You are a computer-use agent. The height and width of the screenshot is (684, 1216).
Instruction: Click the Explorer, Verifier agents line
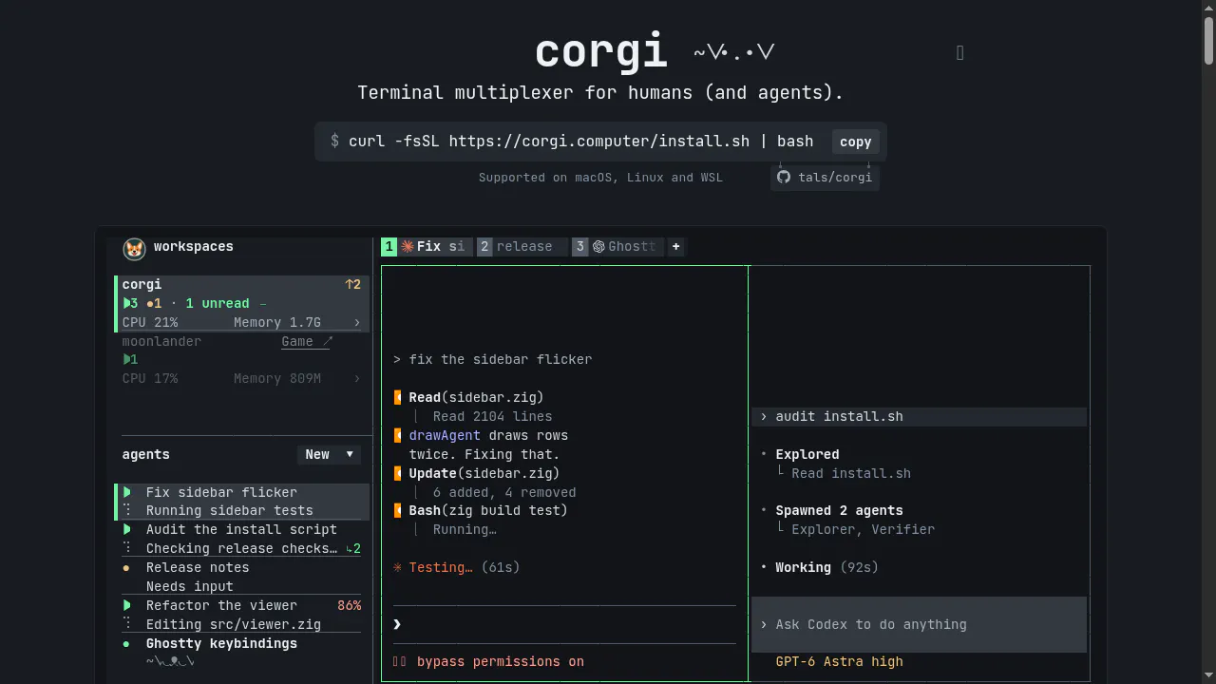click(x=863, y=529)
